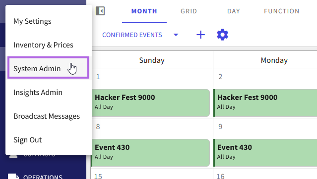This screenshot has height=179, width=317.
Task: Open Hacker Fest 9000 event on Monday
Action: coord(265,102)
